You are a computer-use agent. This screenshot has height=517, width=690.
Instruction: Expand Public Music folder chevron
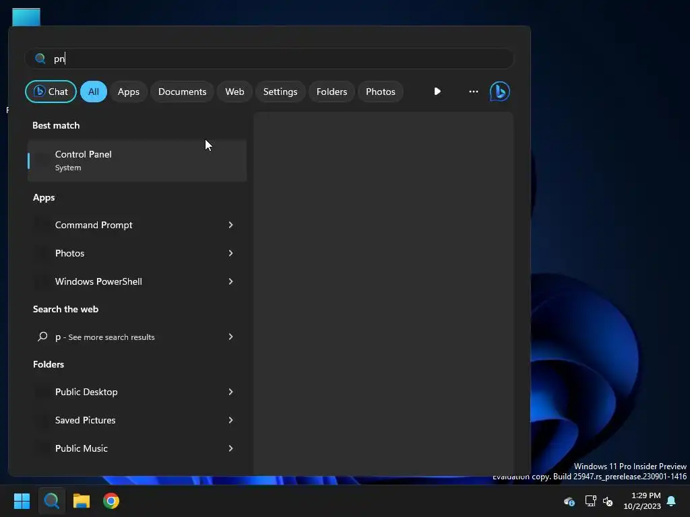[x=230, y=448]
